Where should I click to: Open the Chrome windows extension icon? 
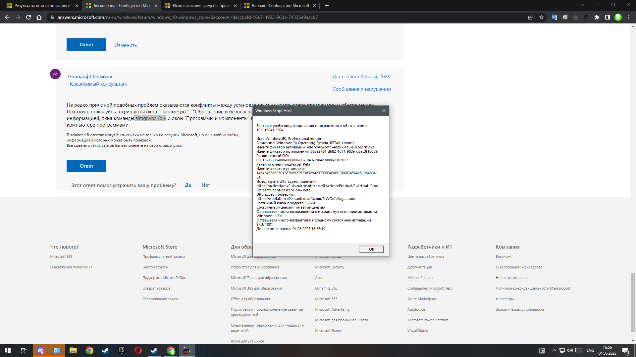pyautogui.click(x=565, y=17)
